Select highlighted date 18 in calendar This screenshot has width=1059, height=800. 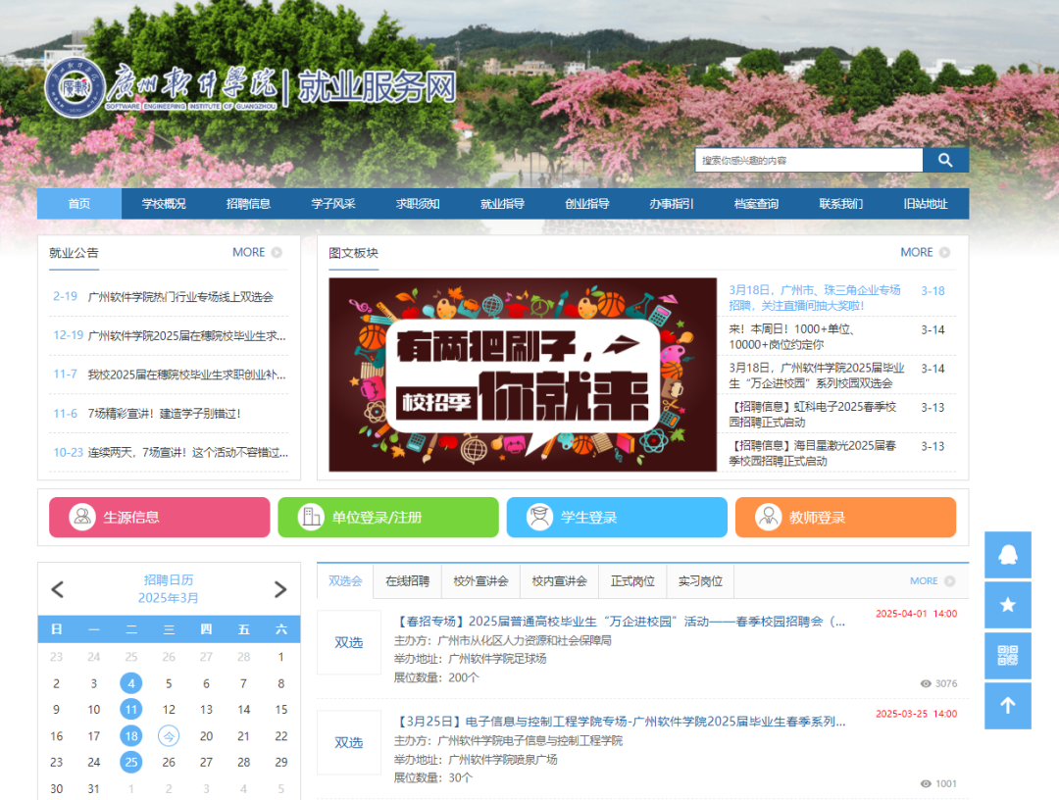130,735
